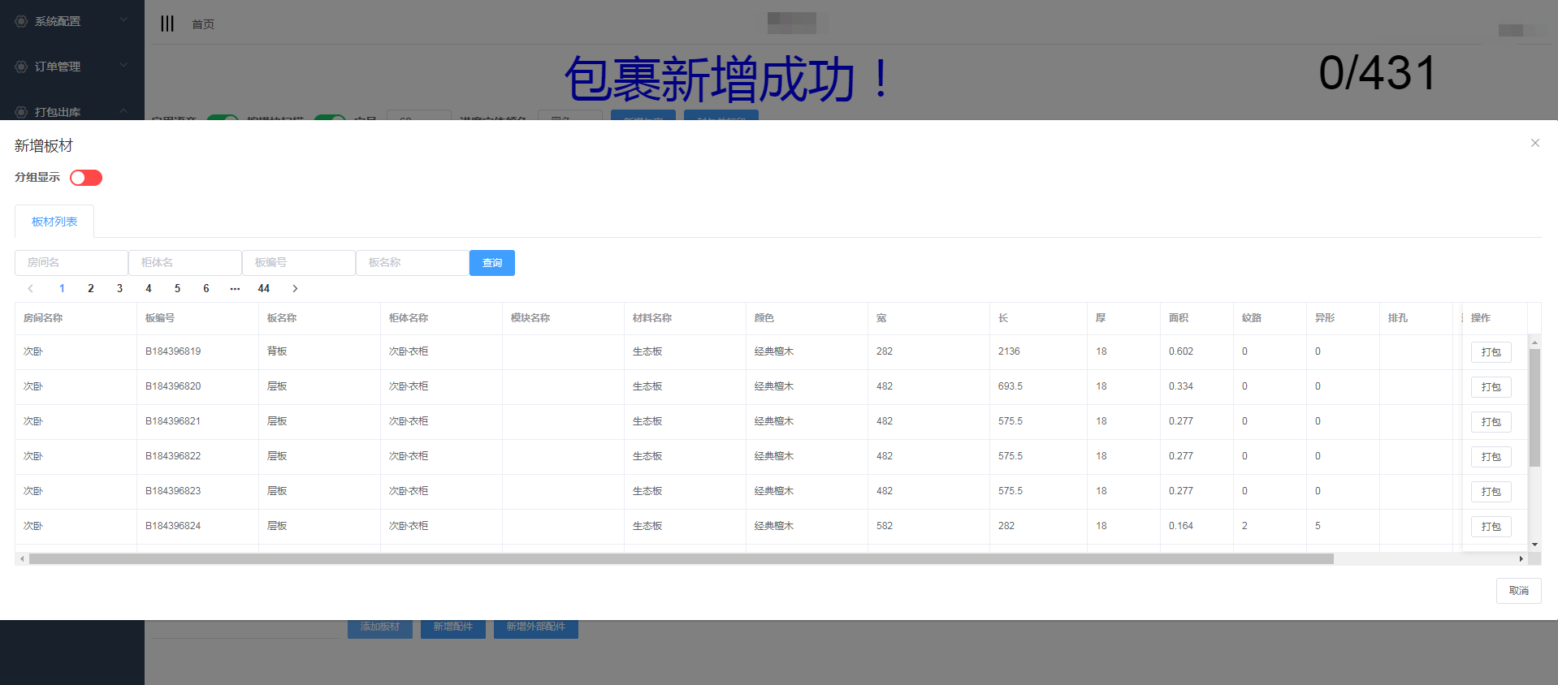
Task: Click 打包 for board B184396819
Action: (x=1491, y=352)
